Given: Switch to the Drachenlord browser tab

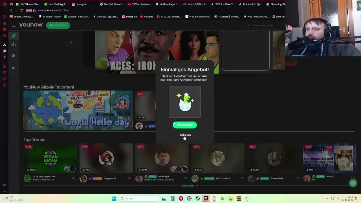Looking at the screenshot, I should 250,4.
